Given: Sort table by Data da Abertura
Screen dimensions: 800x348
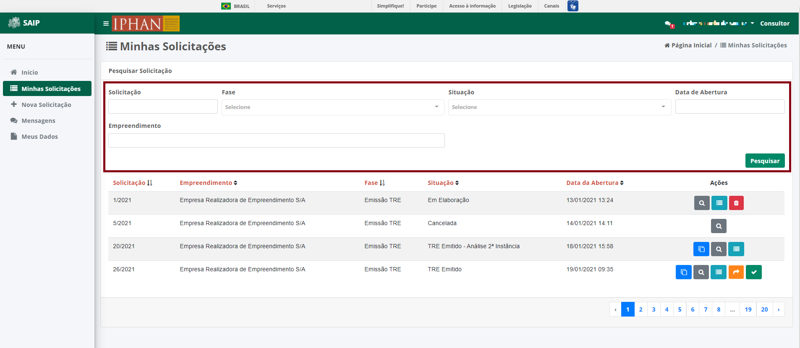Looking at the screenshot, I should (595, 183).
